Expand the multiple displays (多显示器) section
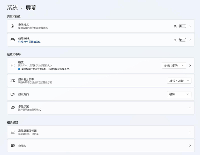Screen dimensions: 200x155 pos(190,108)
